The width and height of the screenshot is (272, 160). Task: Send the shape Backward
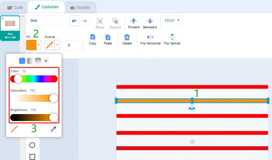150,23
